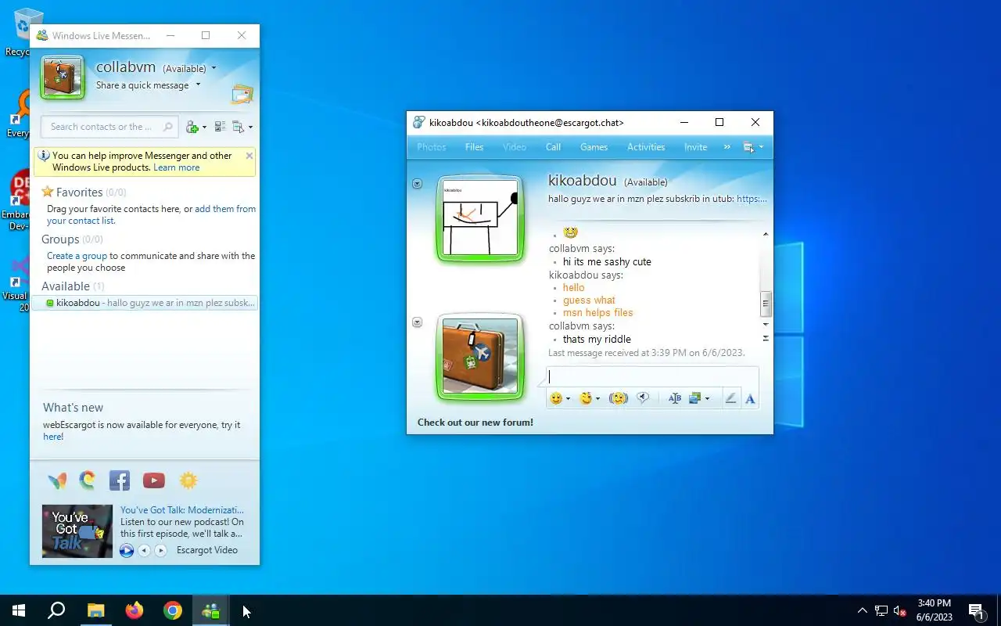Open You've Got Talk video thumbnail
The height and width of the screenshot is (626, 1001).
click(77, 531)
